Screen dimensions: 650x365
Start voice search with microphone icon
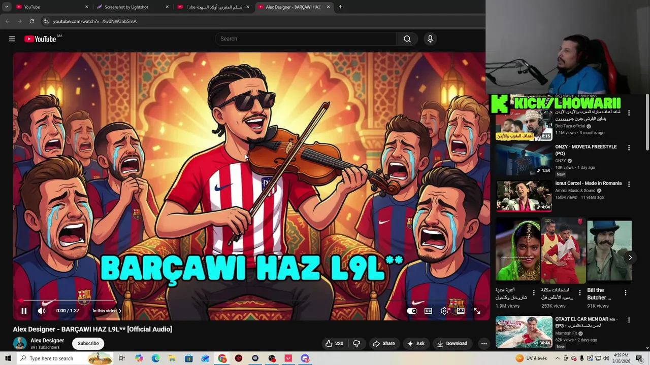pos(430,39)
